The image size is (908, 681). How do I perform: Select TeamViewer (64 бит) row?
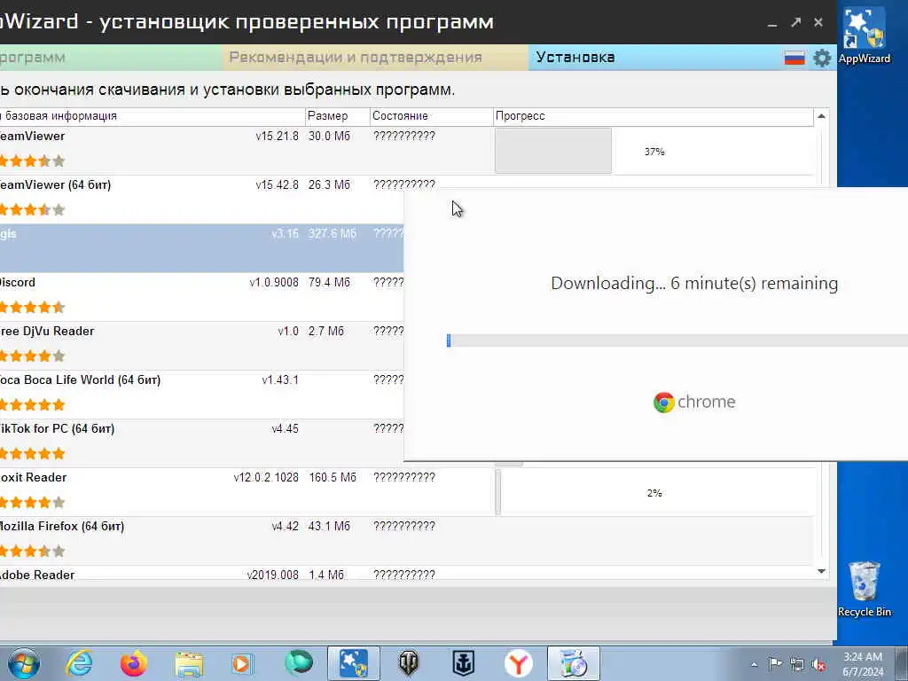[x=201, y=200]
